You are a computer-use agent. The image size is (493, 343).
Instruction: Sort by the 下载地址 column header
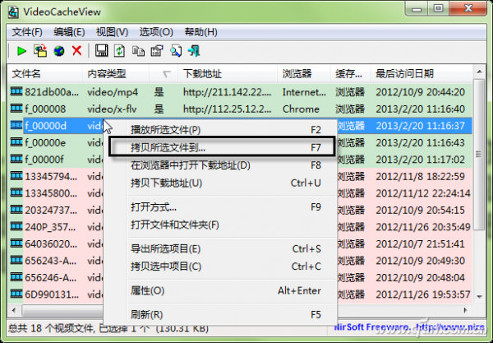click(228, 74)
